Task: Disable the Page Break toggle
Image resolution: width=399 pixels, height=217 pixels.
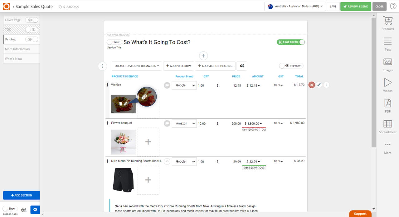Action: [301, 42]
